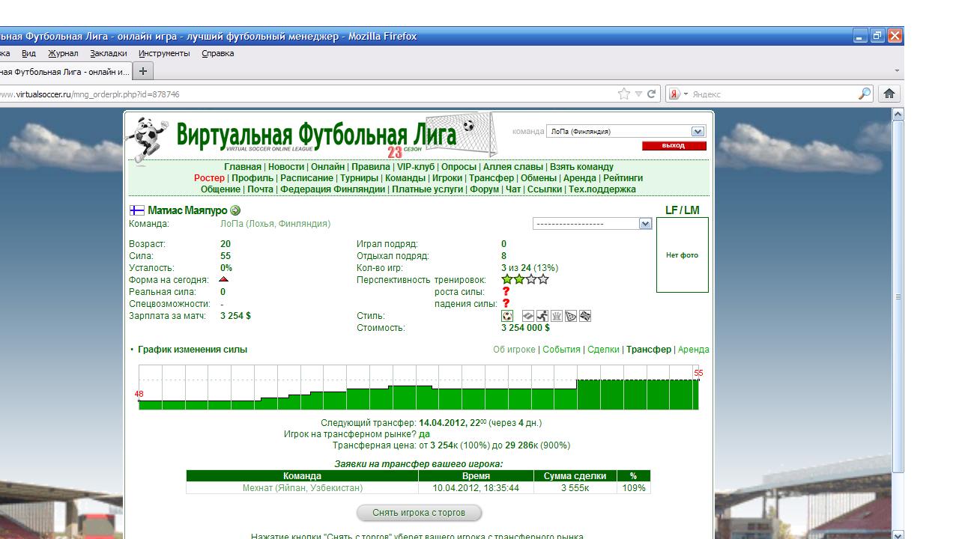959x539 pixels.
Task: Click the second green training star
Action: click(x=519, y=279)
